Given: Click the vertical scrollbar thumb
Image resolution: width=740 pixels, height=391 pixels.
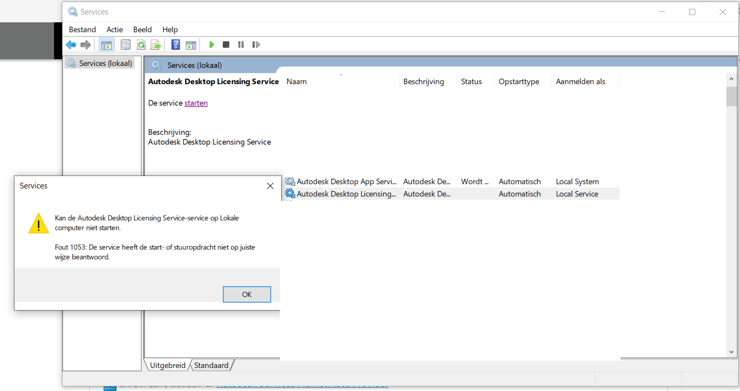Looking at the screenshot, I should 731,97.
